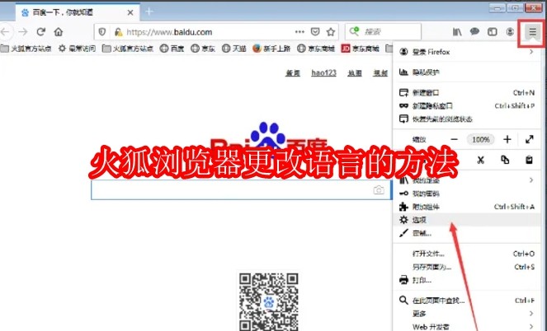This screenshot has width=547, height=331.
Task: Open tracking protection shield in address bar
Action: (x=101, y=32)
